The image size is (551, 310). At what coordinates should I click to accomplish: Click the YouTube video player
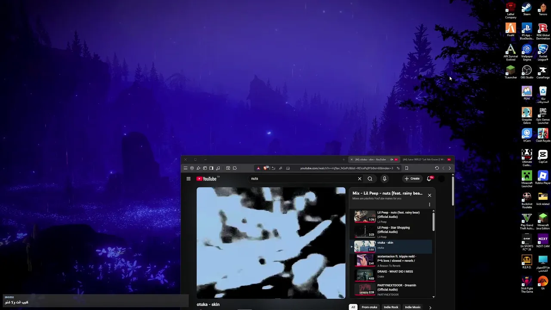tap(271, 243)
